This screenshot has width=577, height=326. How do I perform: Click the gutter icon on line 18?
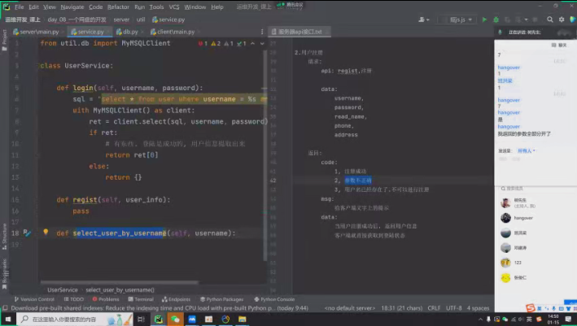point(27,233)
